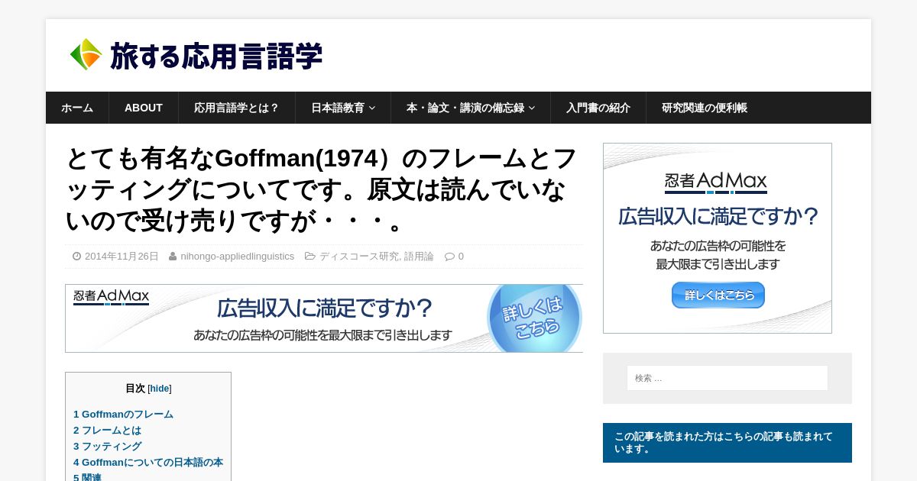Click the 旅する応用言語学 site logo
The height and width of the screenshot is (481, 917).
pyautogui.click(x=196, y=56)
